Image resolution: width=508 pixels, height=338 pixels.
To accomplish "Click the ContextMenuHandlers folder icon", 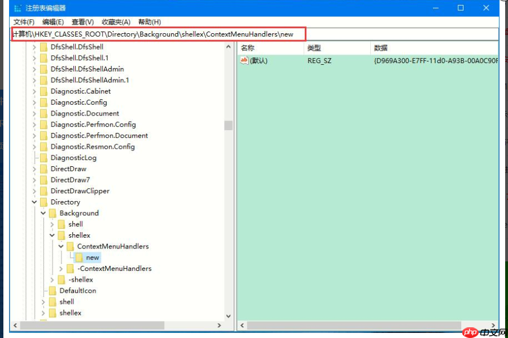I will point(71,247).
